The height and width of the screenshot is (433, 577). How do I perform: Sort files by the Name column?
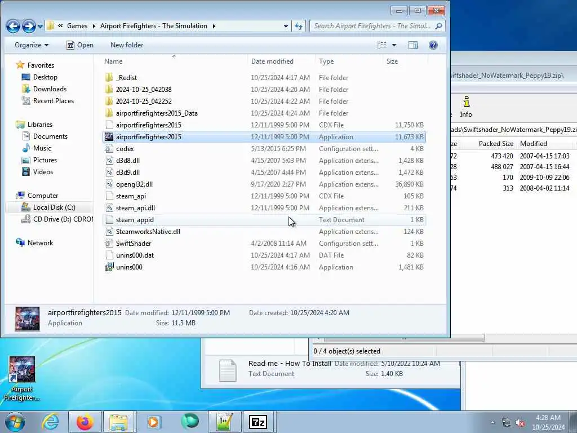coord(113,61)
